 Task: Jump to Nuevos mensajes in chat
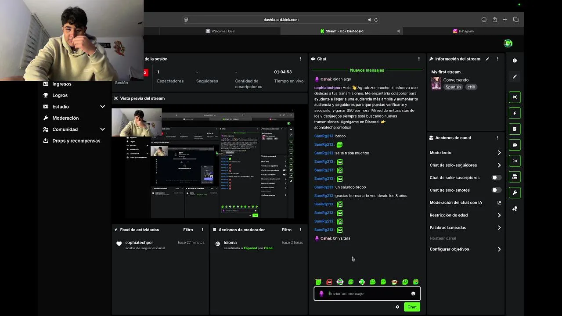coord(367,70)
